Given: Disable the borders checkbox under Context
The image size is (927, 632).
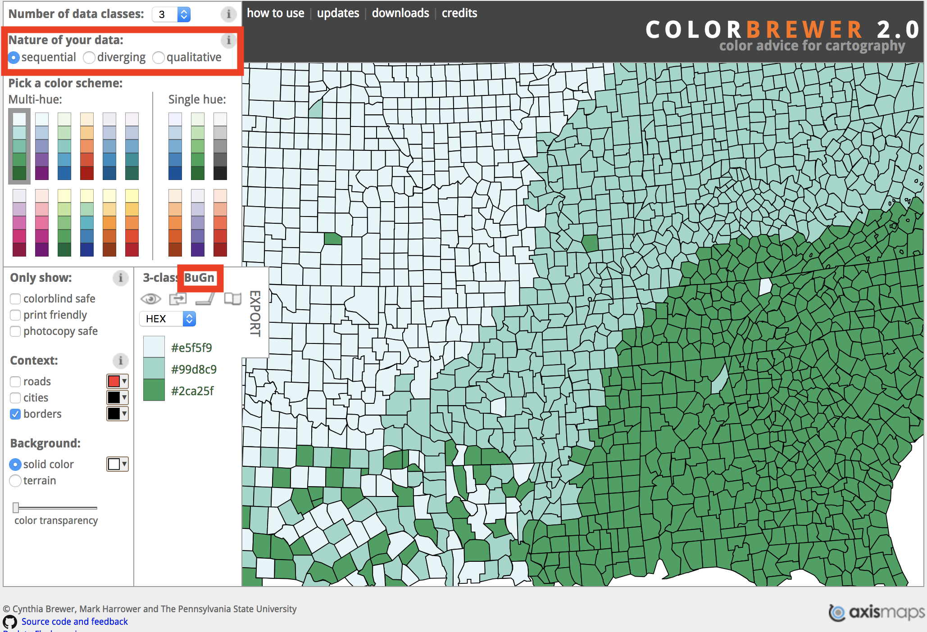Looking at the screenshot, I should pos(15,414).
